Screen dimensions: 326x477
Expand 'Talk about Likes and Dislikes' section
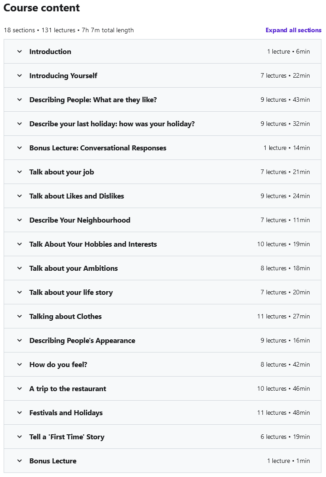76,196
